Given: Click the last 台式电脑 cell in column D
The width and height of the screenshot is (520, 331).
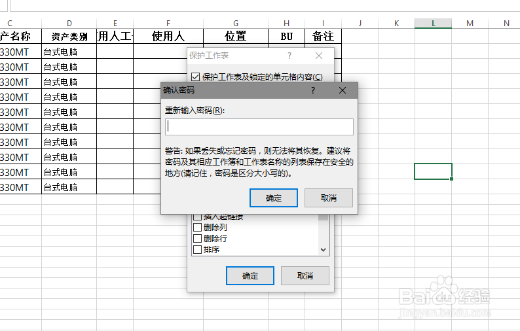Looking at the screenshot, I should click(x=69, y=187).
